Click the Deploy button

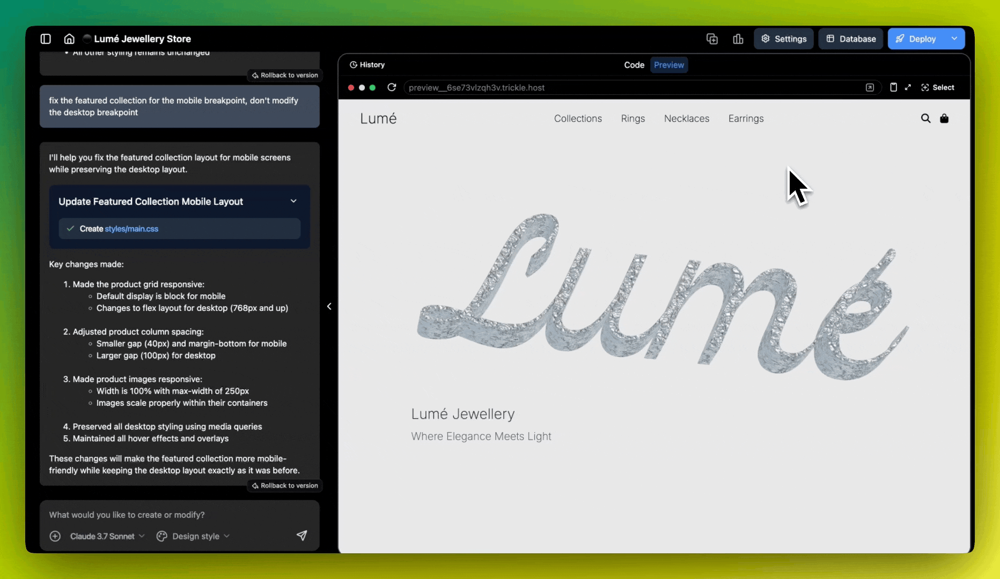coord(916,39)
